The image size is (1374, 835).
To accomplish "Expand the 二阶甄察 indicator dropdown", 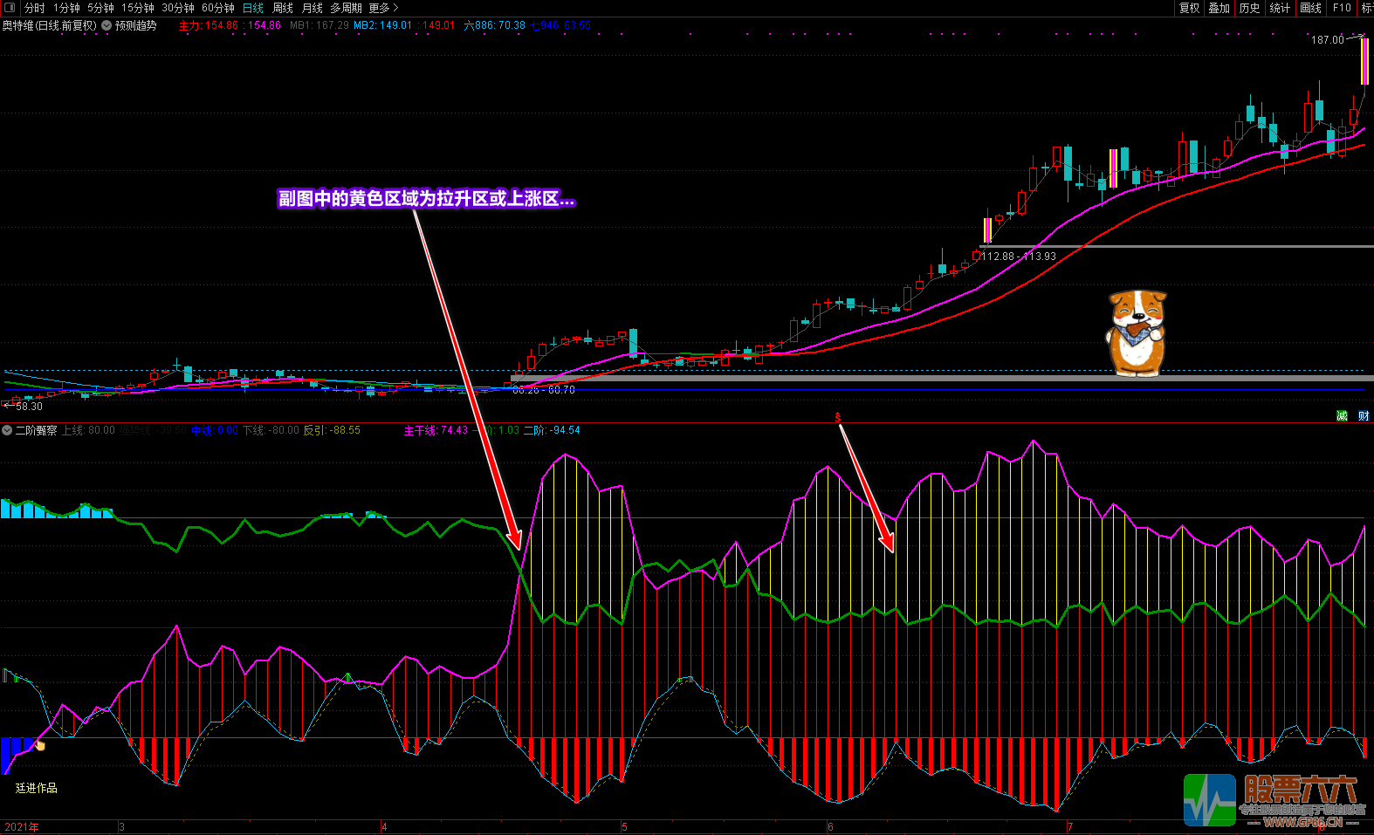I will (x=7, y=430).
